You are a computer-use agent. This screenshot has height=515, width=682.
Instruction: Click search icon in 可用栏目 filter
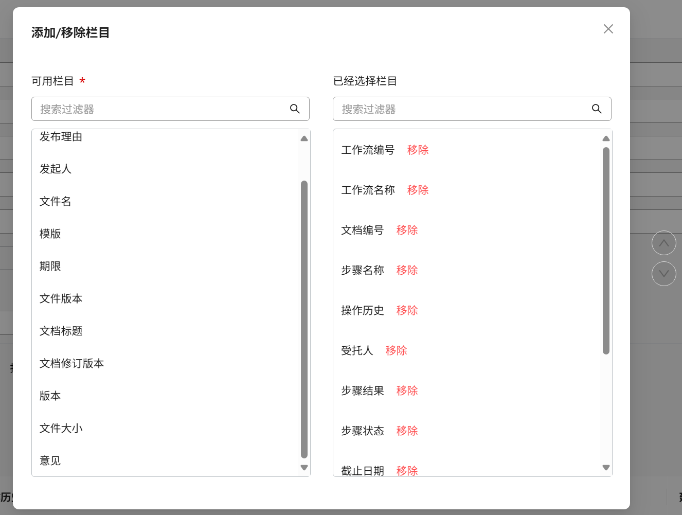click(295, 109)
